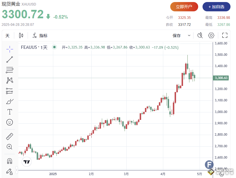
Task: Click the green market status dot
Action: [x=54, y=47]
